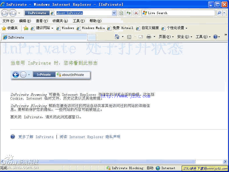Click the Add to Favorites Bar star icon
Image resolution: width=229 pixels, height=172 pixels.
(26, 28)
